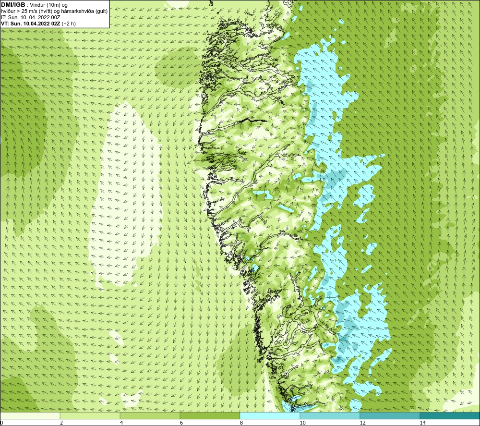Click the 4–6 m/s green color band
Viewport: 480px width, 426px height.
150,415
